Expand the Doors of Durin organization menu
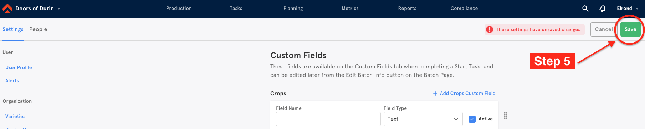 [x=59, y=9]
